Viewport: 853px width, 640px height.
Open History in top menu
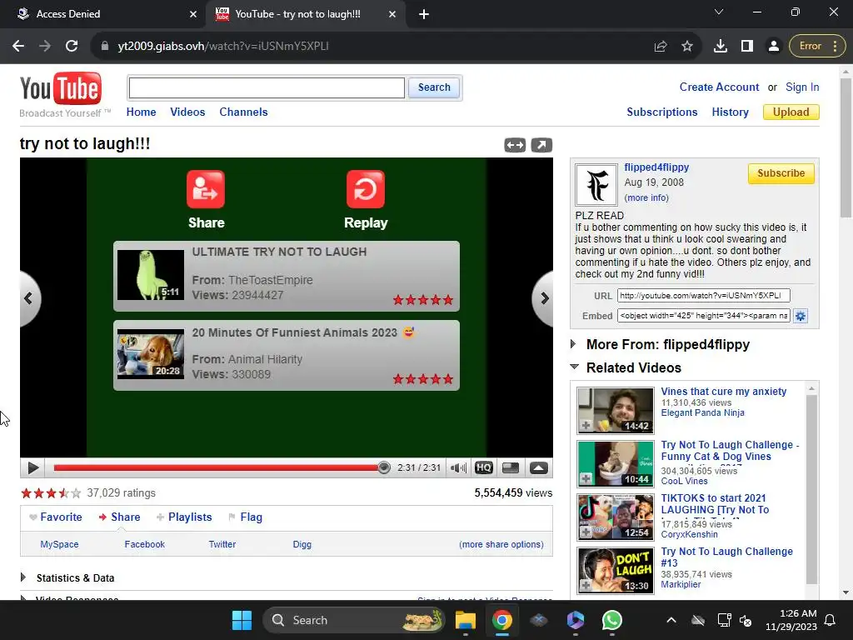tap(730, 112)
